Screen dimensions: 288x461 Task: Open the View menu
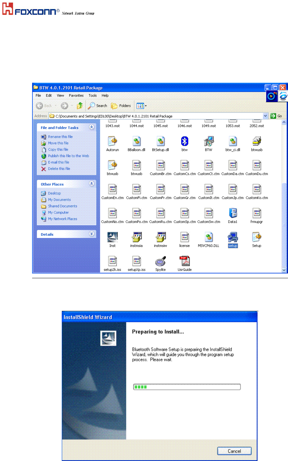tap(61, 95)
